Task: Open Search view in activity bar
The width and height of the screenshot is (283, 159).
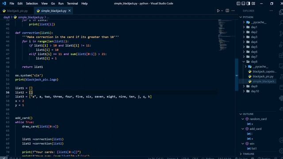Action: point(281,23)
